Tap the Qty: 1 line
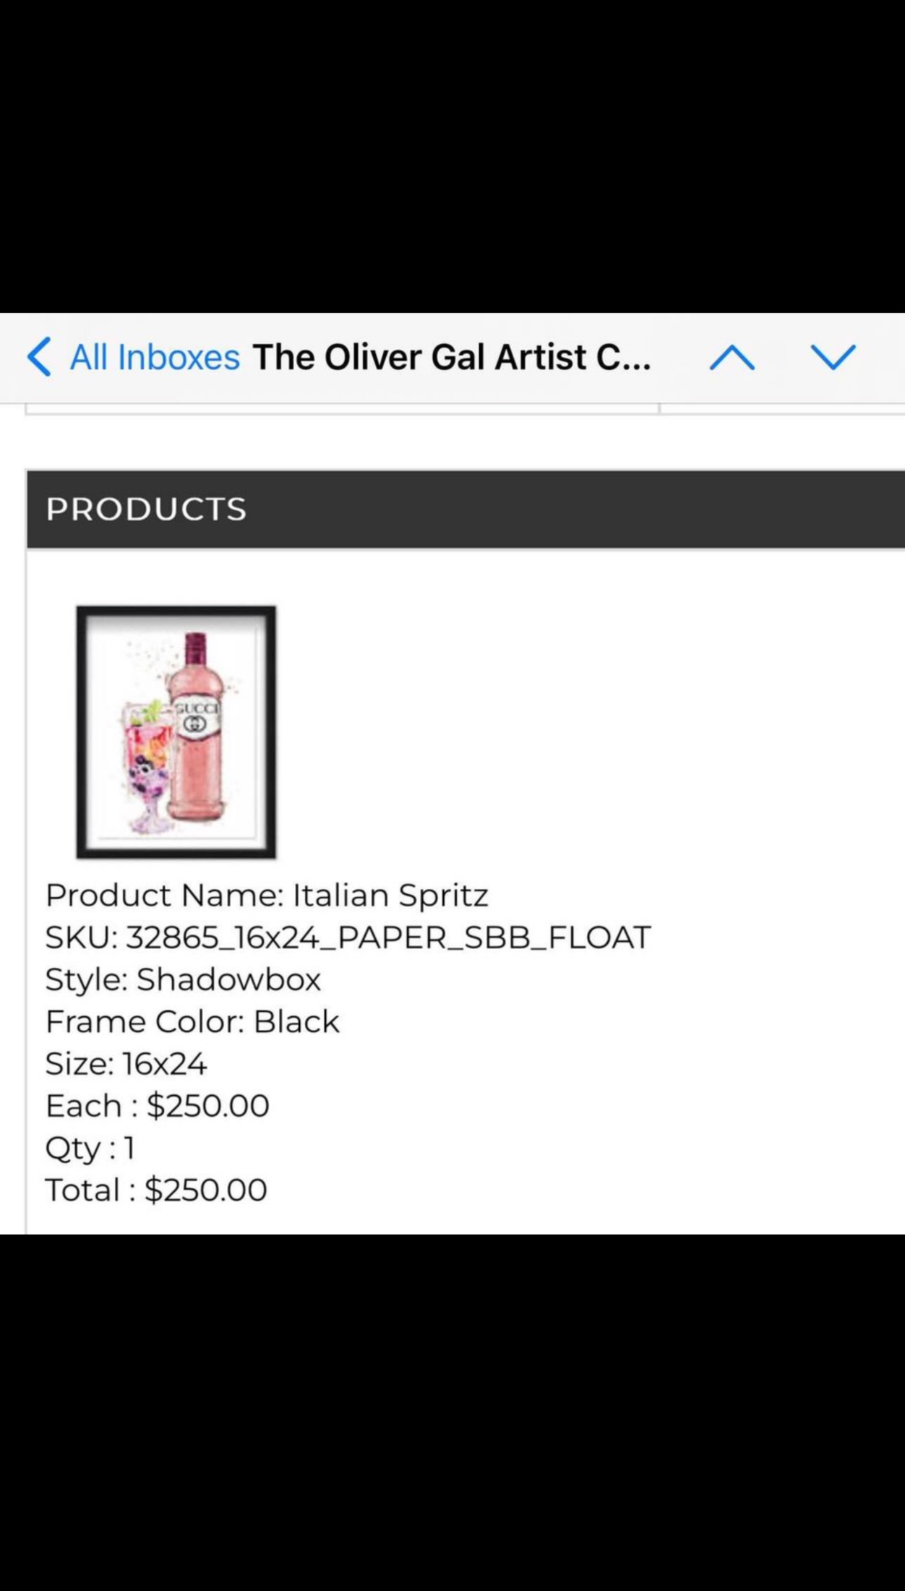The width and height of the screenshot is (905, 1591). (90, 1147)
